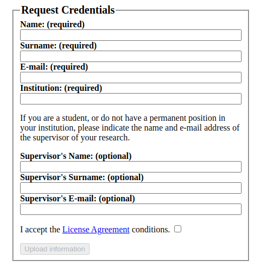260x265 pixels.
Task: Click the student supervisor instructions paragraph
Action: tap(130, 128)
